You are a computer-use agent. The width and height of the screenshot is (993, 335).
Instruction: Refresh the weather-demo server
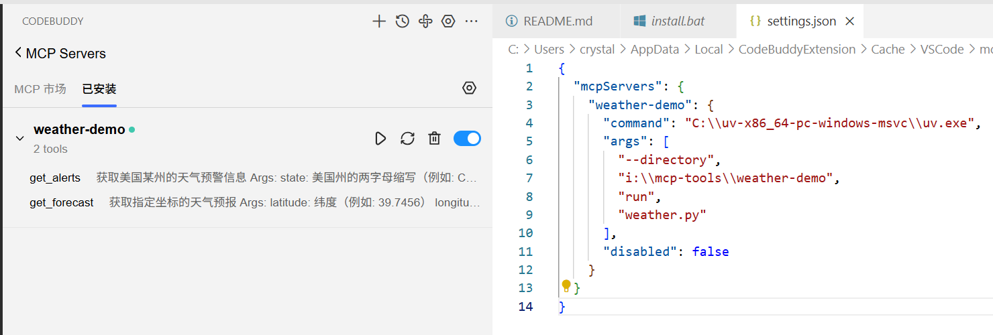click(407, 139)
